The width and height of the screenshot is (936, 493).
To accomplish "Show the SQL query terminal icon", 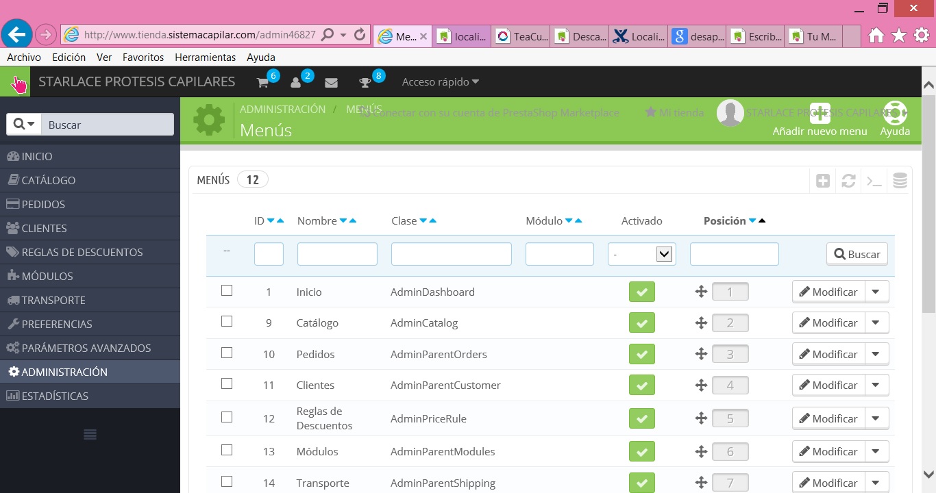I will tap(874, 181).
